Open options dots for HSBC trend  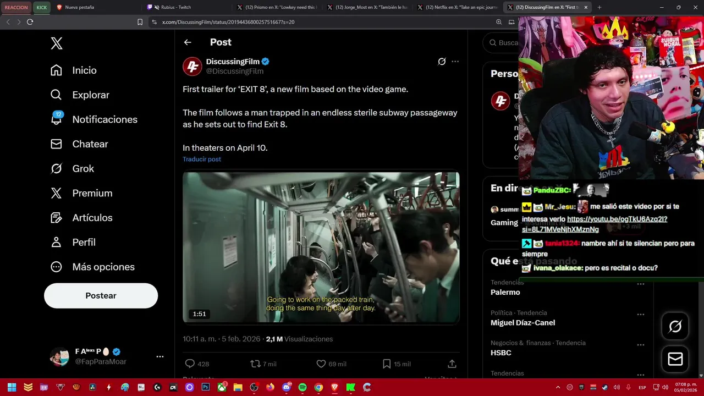(641, 345)
